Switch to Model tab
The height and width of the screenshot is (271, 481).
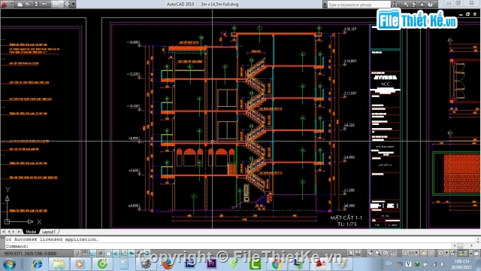[x=31, y=232]
